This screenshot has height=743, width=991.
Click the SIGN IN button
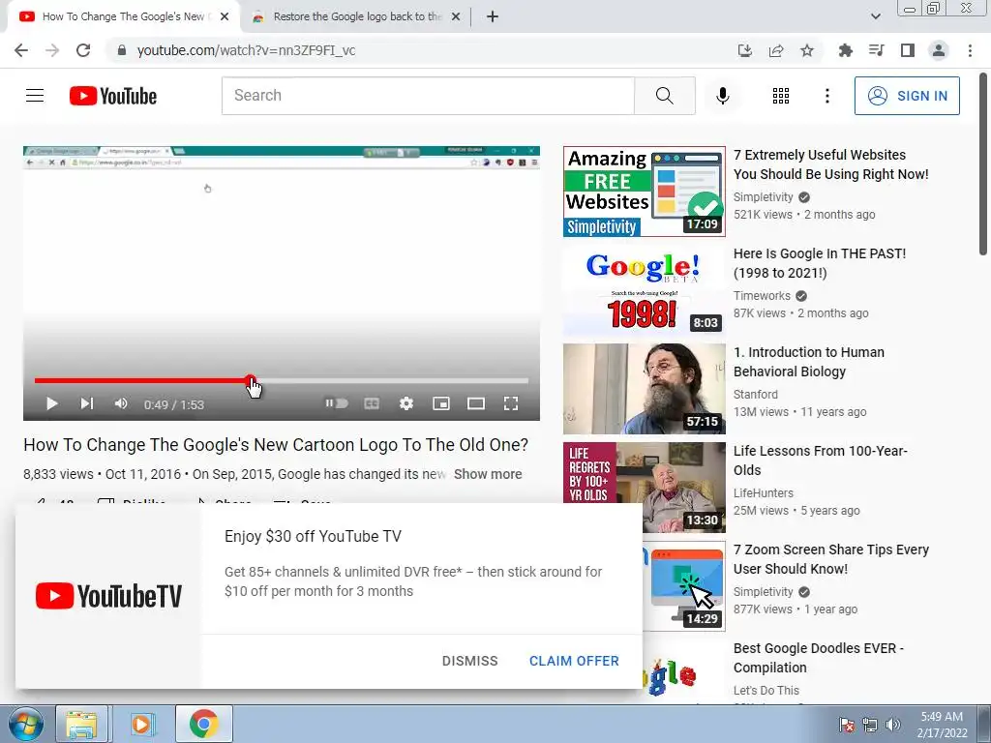point(907,96)
